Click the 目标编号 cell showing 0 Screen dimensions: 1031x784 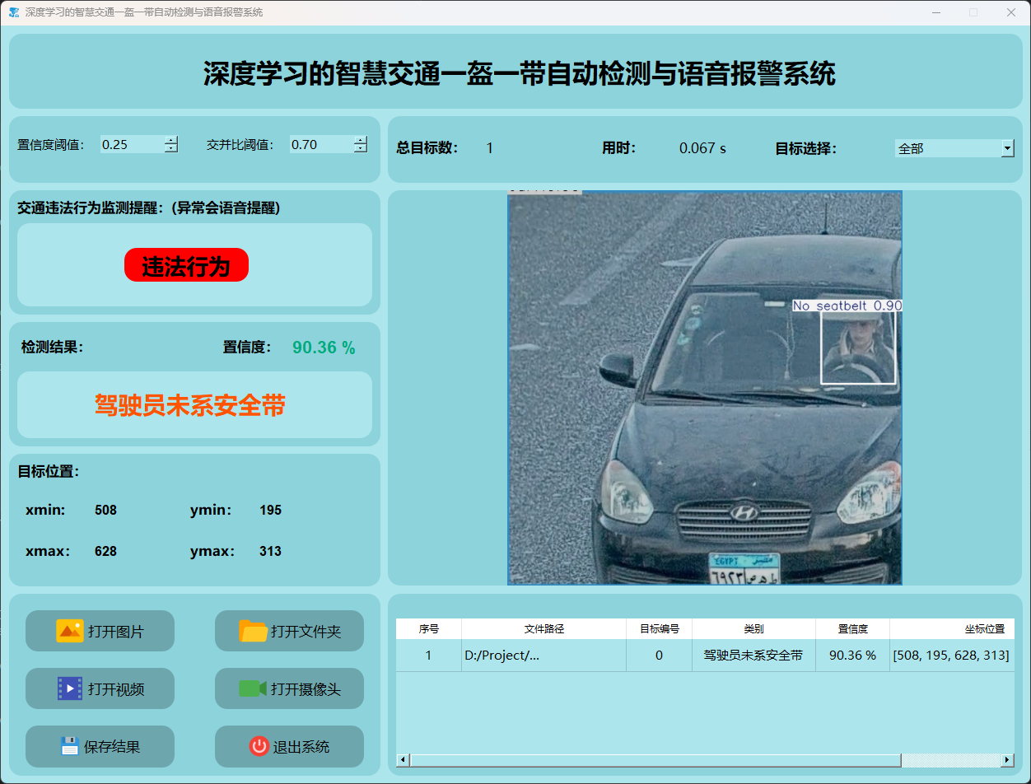point(659,656)
